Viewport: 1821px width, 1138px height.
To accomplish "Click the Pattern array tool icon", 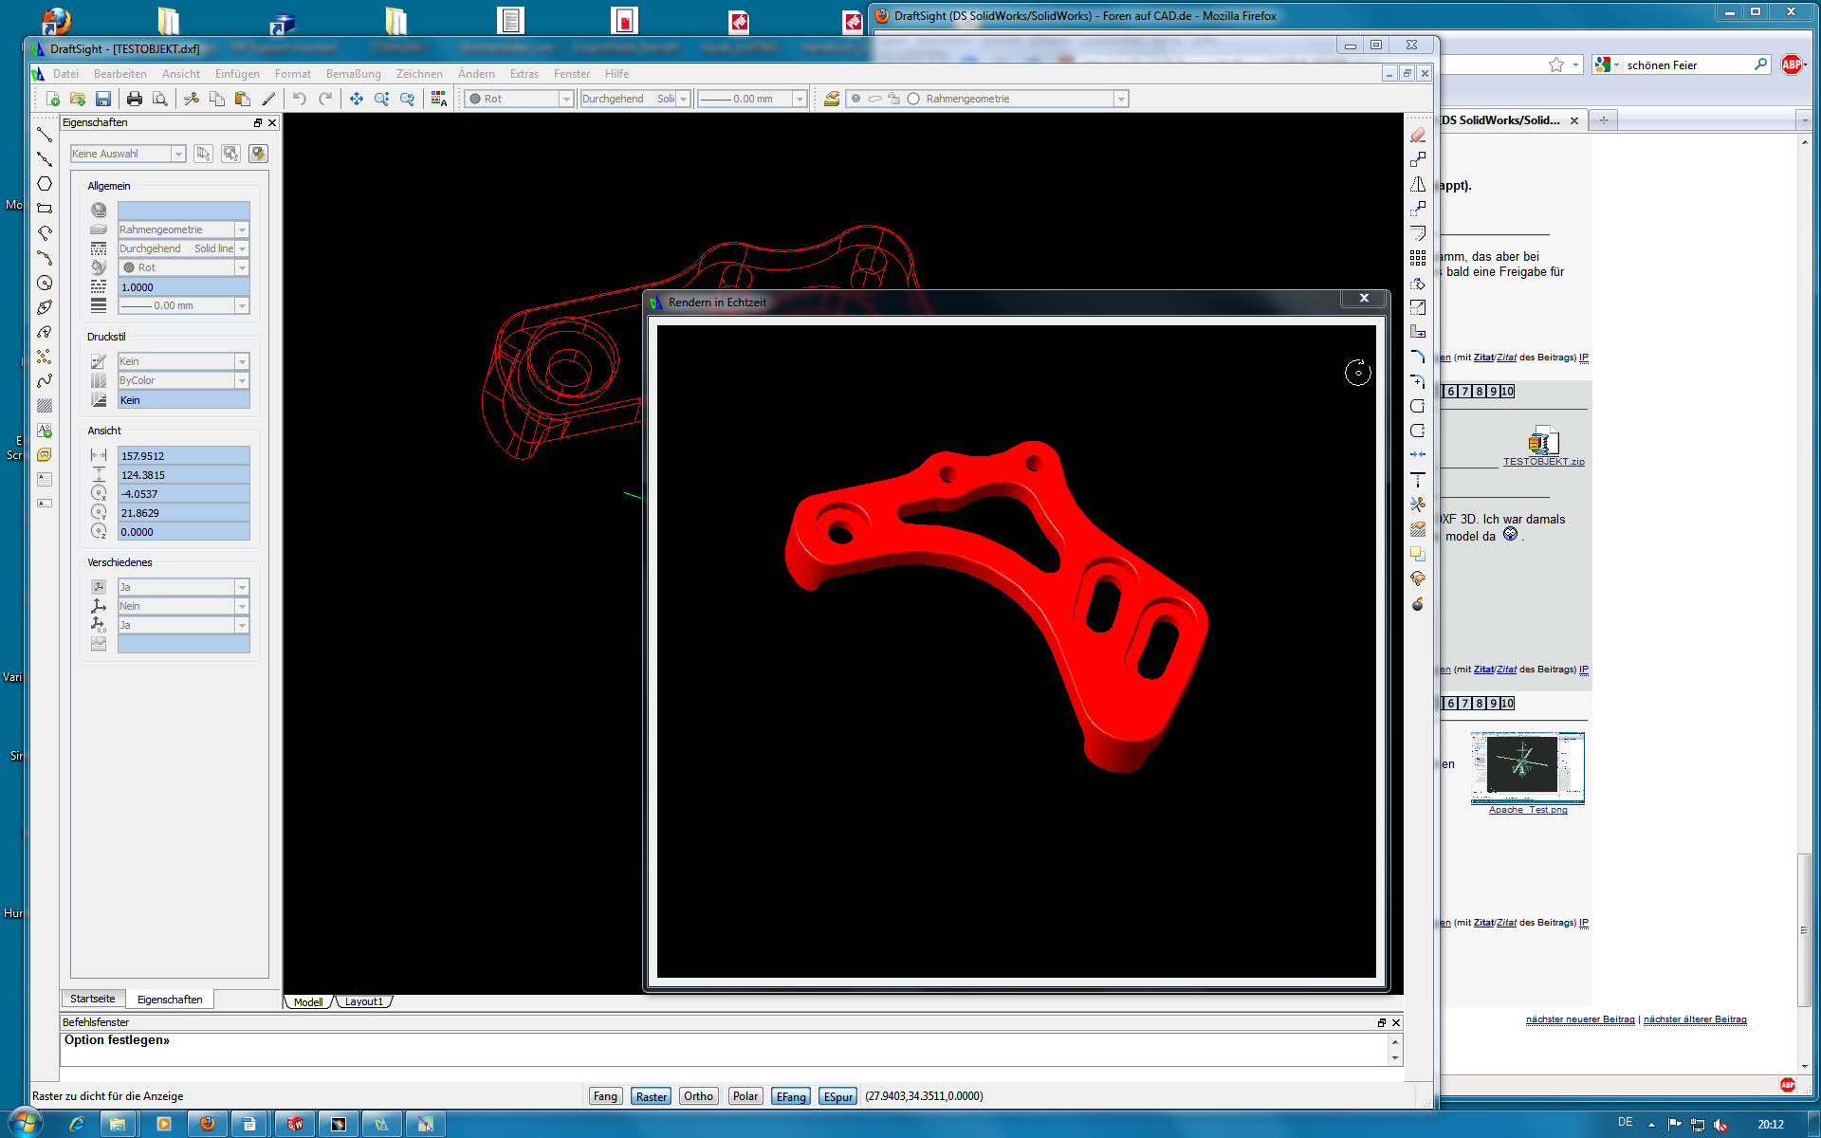I will [x=1418, y=258].
